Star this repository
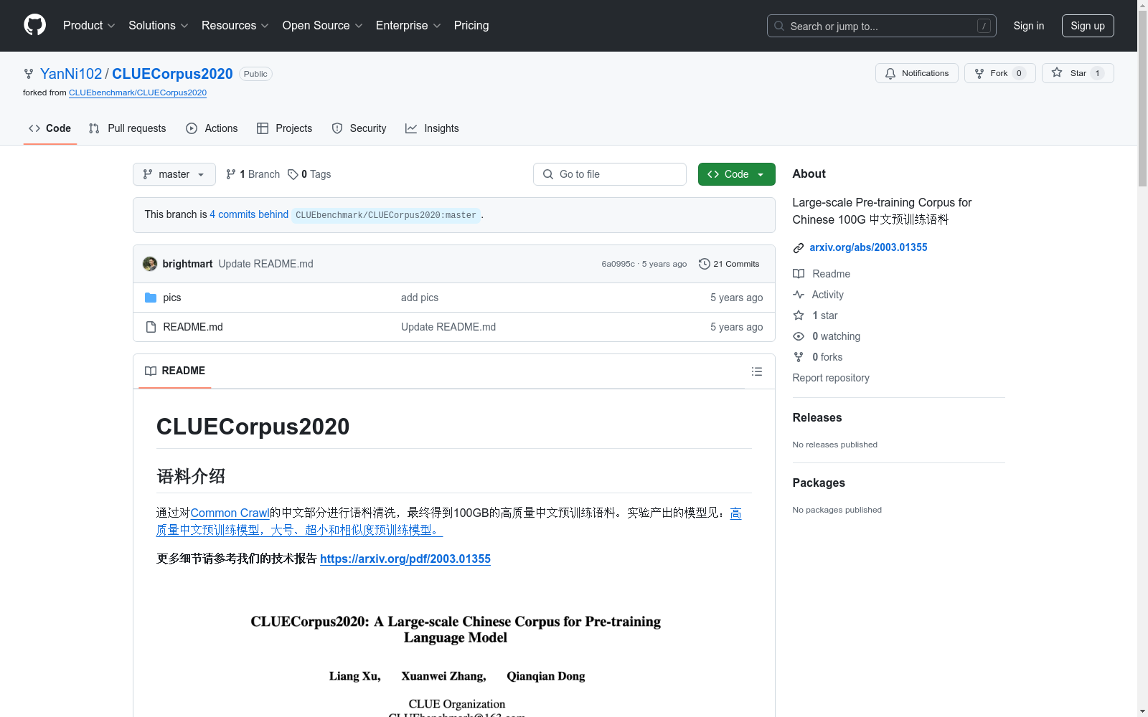This screenshot has width=1148, height=717. [x=1077, y=73]
